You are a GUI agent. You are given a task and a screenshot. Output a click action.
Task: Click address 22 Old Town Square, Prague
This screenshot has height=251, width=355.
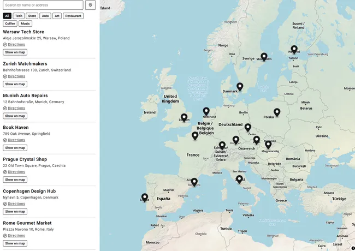click(x=34, y=165)
